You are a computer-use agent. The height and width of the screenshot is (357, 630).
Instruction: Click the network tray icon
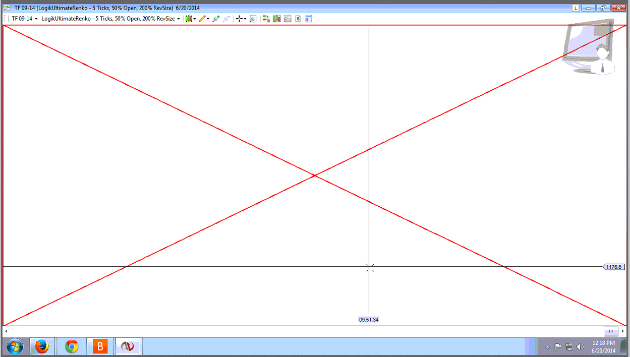[x=569, y=347]
